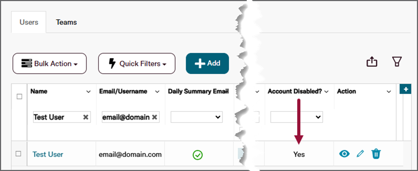View Test User with the eye icon
Image resolution: width=418 pixels, height=171 pixels.
click(344, 154)
